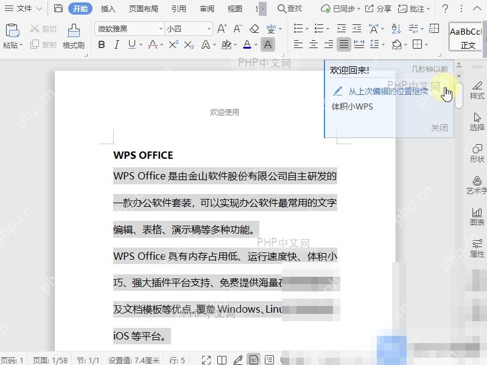Apply the blue-underlined font color A
Viewport: 487px width, 365px height.
247,44
